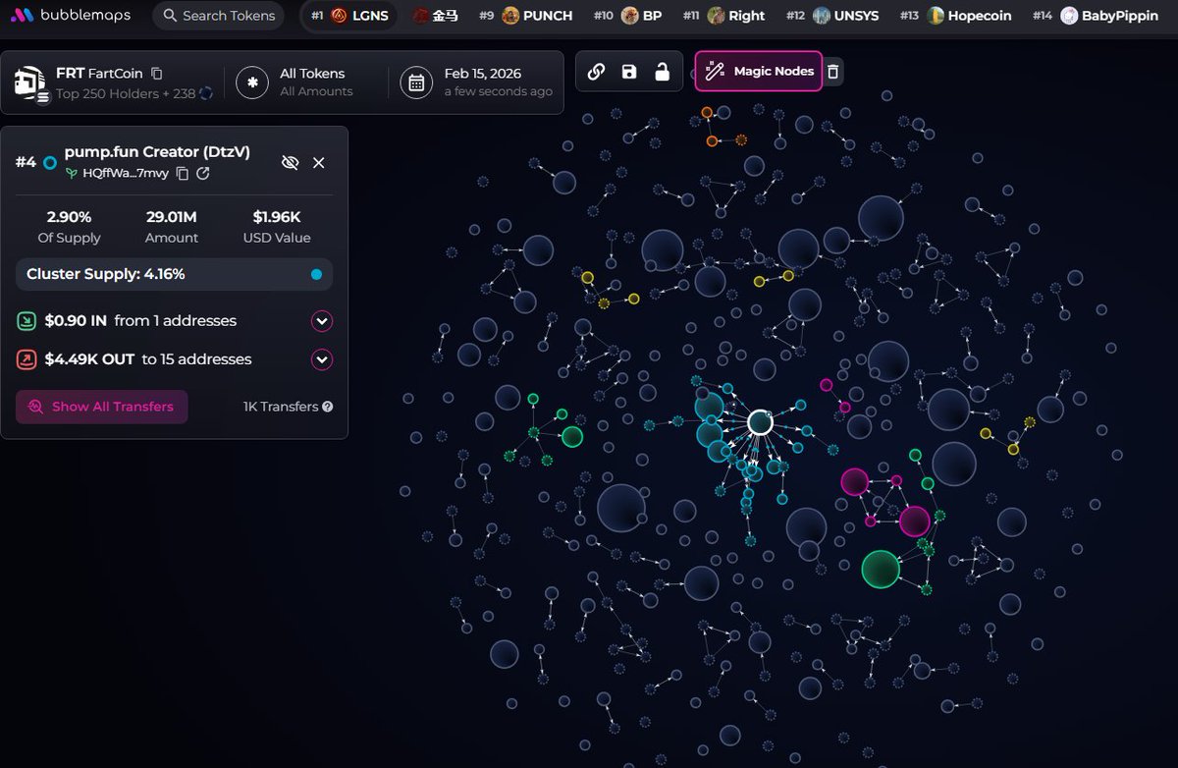The width and height of the screenshot is (1178, 768).
Task: Click the Top 250 Holders + 238 text
Action: (126, 93)
